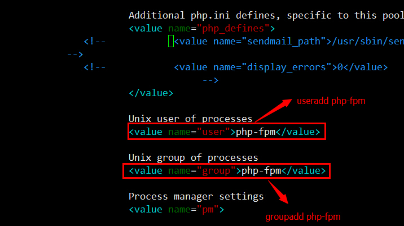Image resolution: width=404 pixels, height=226 pixels.
Task: Select the group value php-fpm line
Action: pyautogui.click(x=227, y=170)
